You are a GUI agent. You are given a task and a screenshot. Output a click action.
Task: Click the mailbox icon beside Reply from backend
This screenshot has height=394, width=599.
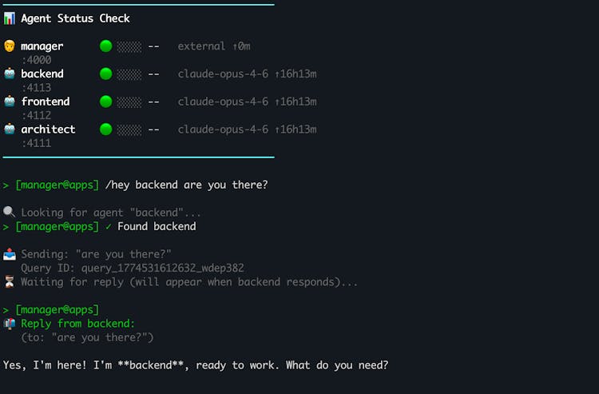10,324
